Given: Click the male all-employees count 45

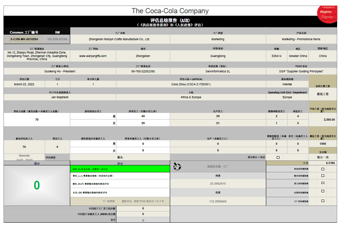Looking at the screenshot, I should tap(143, 116).
